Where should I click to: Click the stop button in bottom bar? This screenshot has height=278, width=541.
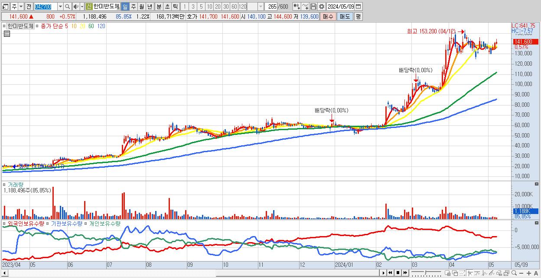point(398,273)
